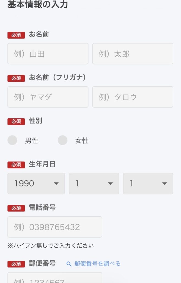Click the furigana first name field 例）タロウ
The height and width of the screenshot is (283, 181).
pyautogui.click(x=133, y=97)
